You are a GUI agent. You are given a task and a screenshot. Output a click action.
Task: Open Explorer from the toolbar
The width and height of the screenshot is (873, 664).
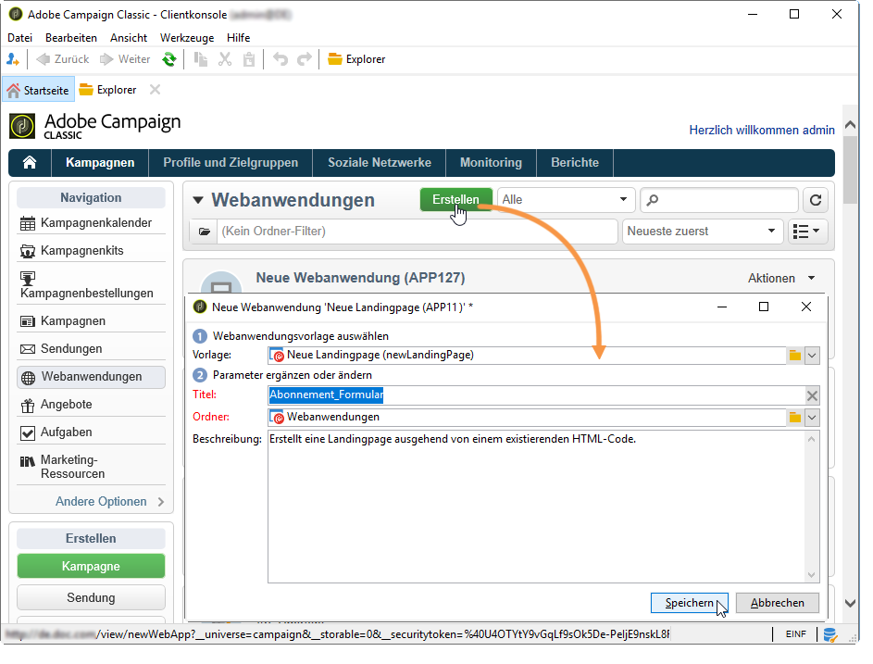pos(356,59)
